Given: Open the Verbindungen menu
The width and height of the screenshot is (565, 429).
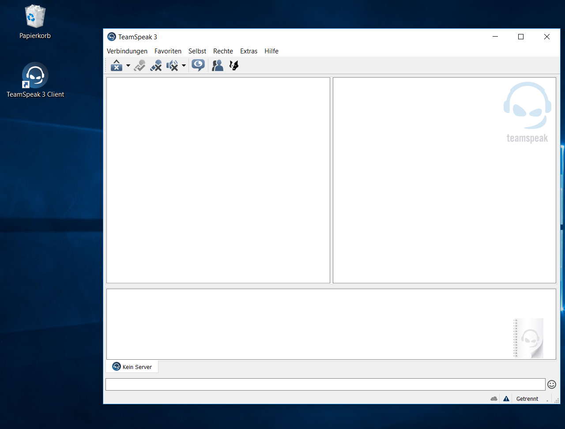Looking at the screenshot, I should pos(127,51).
